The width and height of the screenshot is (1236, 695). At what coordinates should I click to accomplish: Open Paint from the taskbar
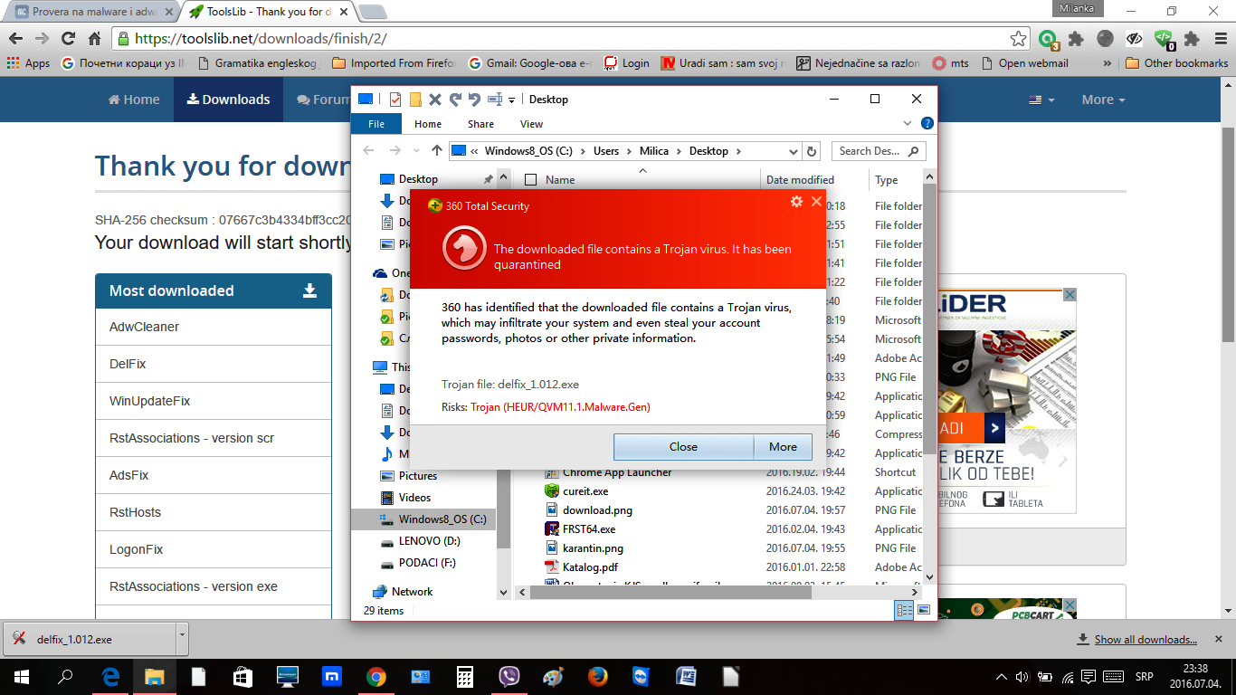click(553, 677)
